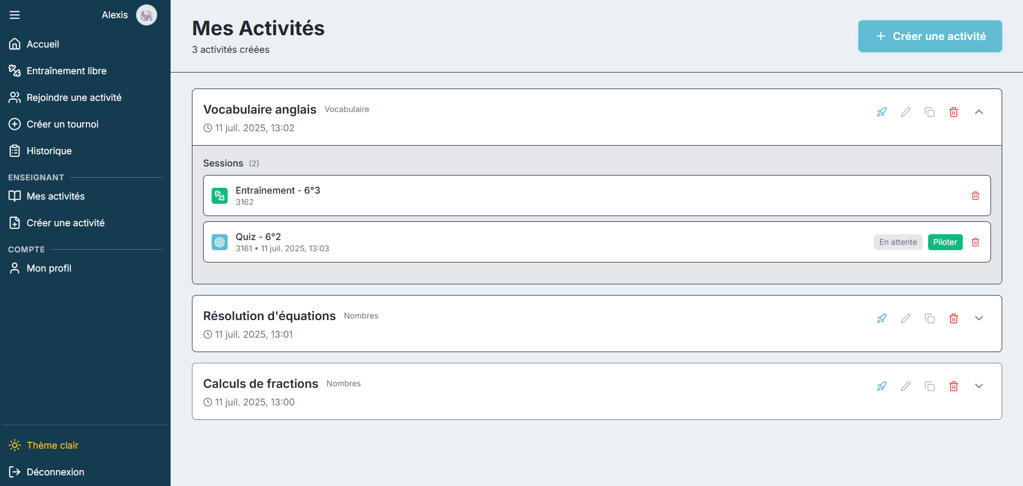The image size is (1023, 486).
Task: Collapse the Vocabulaire anglais sessions panel
Action: 979,112
